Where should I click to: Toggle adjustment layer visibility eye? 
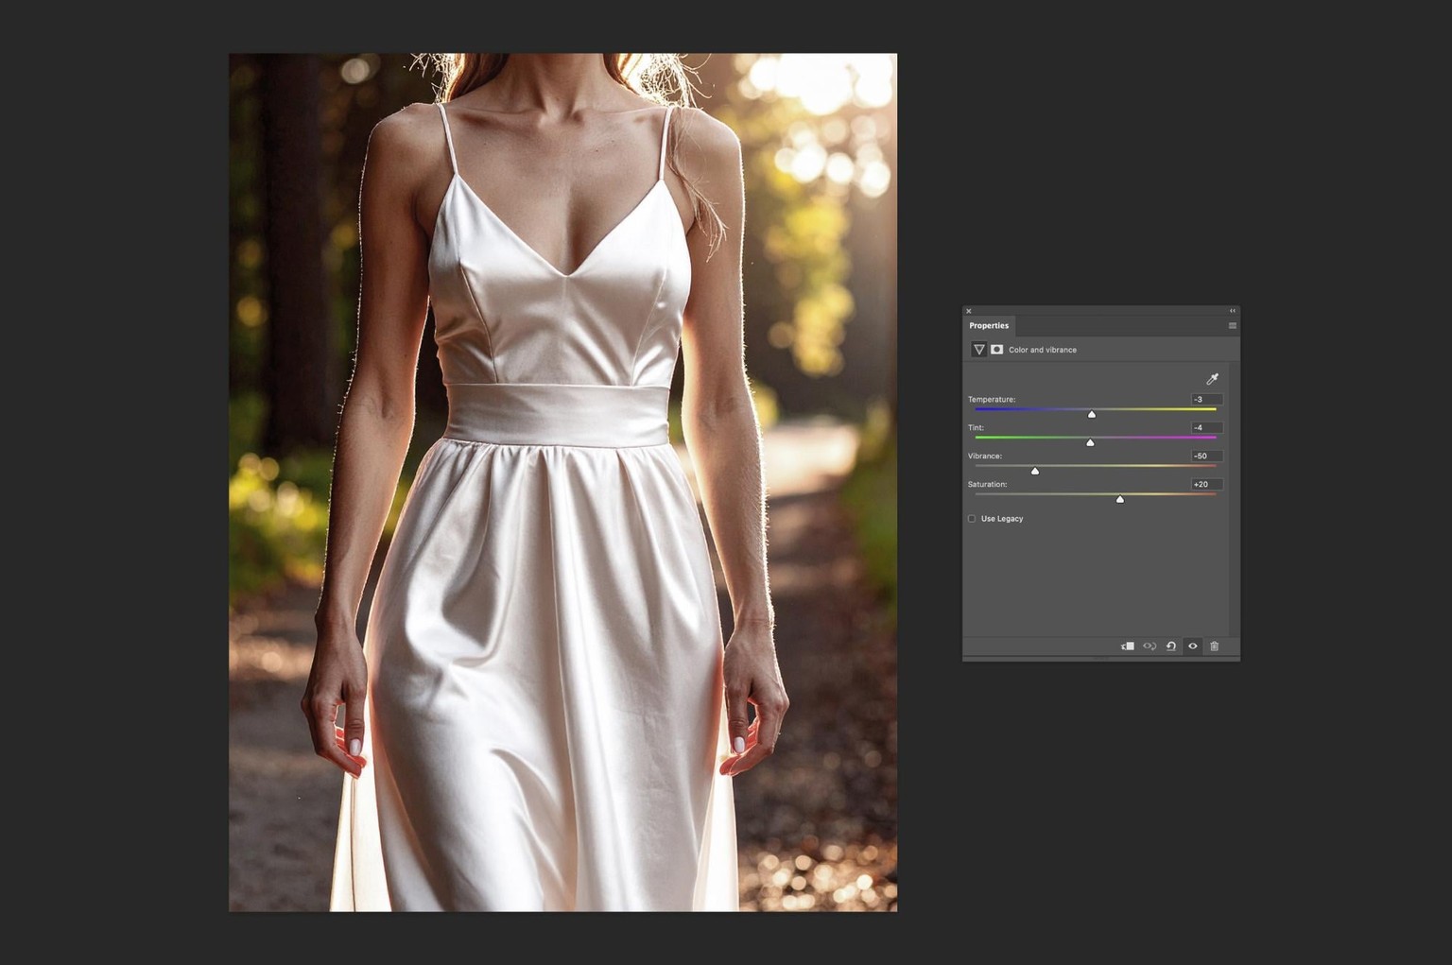coord(1193,646)
